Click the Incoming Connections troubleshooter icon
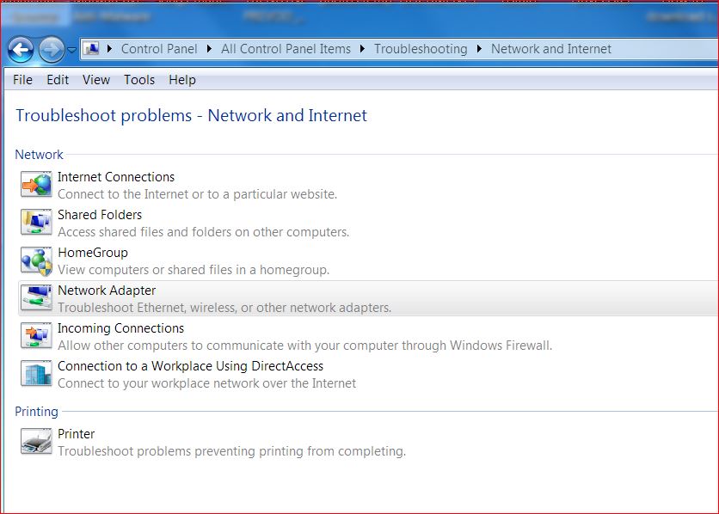This screenshot has width=719, height=514. tap(36, 335)
